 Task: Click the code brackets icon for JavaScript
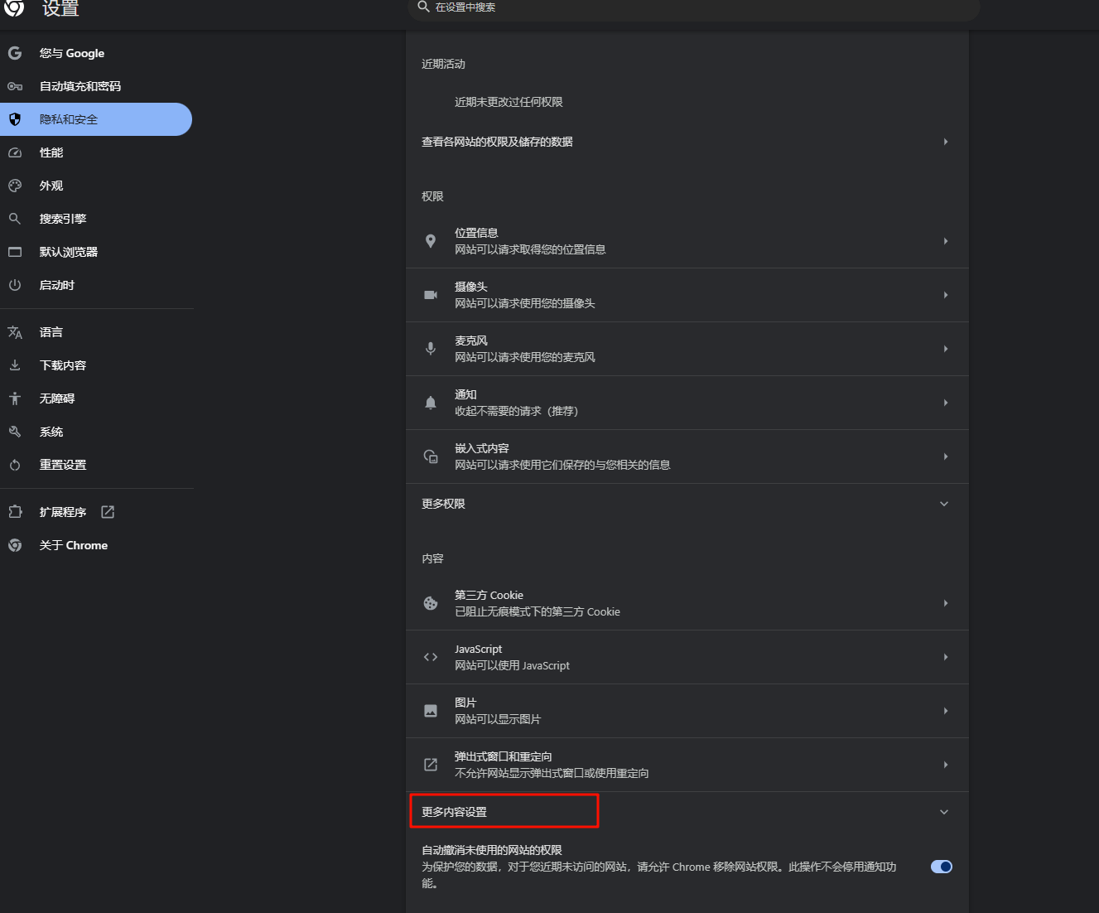pyautogui.click(x=431, y=657)
